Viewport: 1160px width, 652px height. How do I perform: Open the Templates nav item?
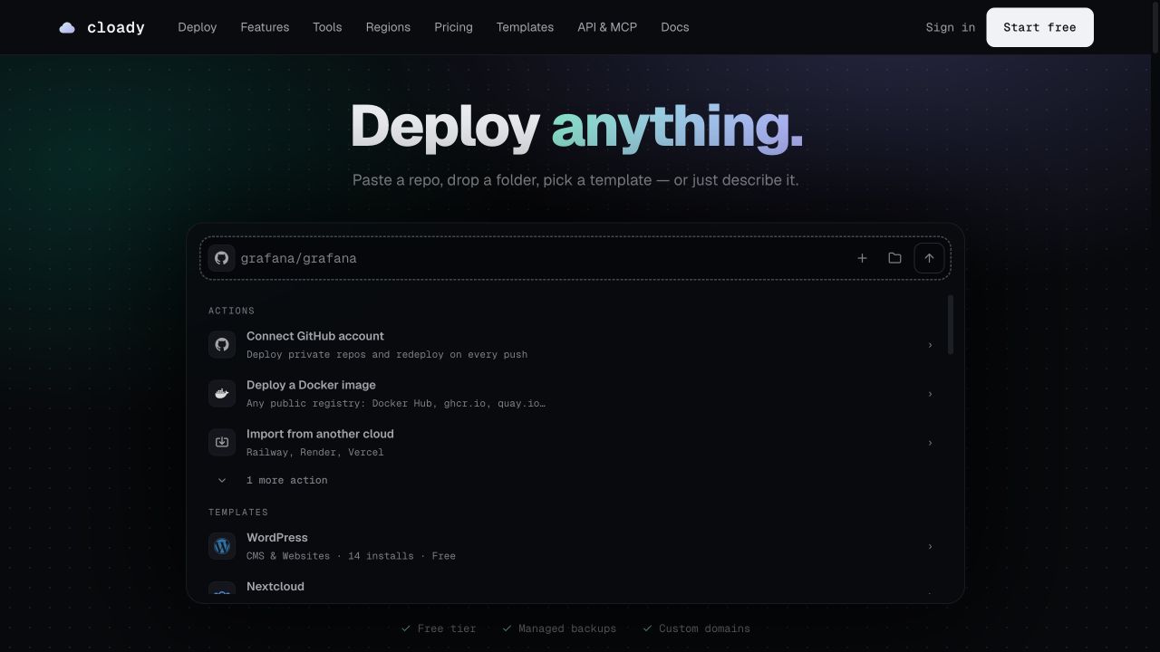(x=525, y=27)
